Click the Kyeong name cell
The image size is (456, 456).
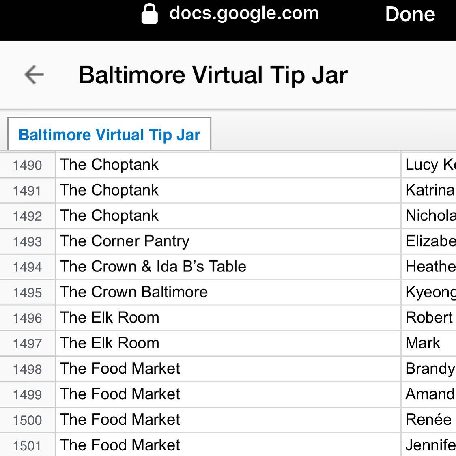[x=429, y=293]
